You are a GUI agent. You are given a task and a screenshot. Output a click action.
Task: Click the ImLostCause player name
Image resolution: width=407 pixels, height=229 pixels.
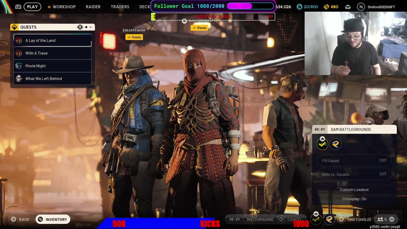pos(134,30)
